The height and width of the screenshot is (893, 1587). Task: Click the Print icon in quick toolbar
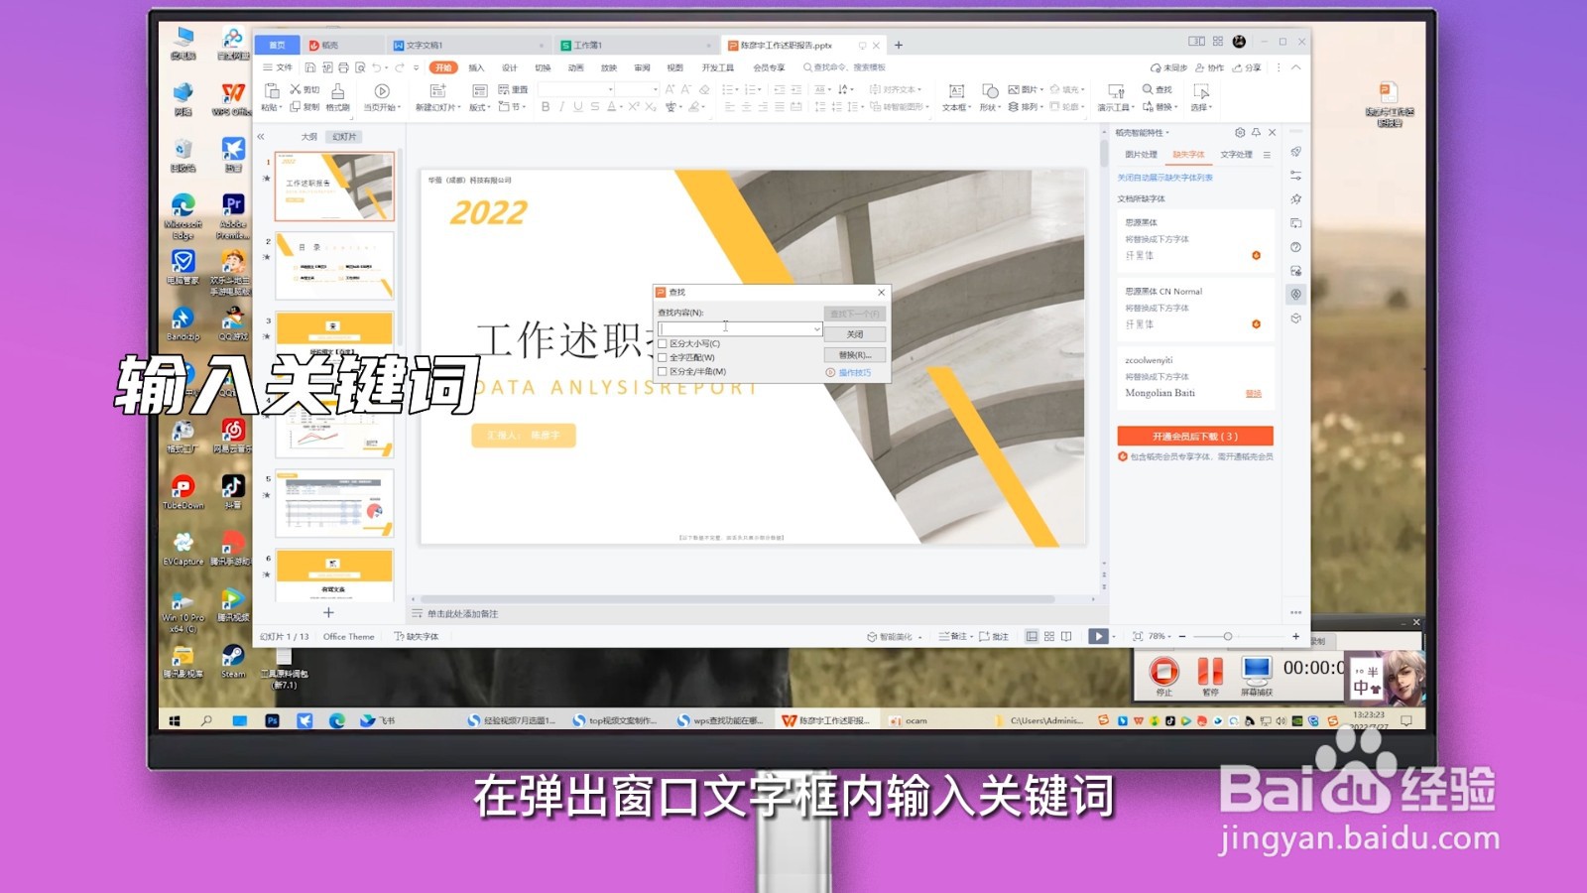click(x=343, y=67)
